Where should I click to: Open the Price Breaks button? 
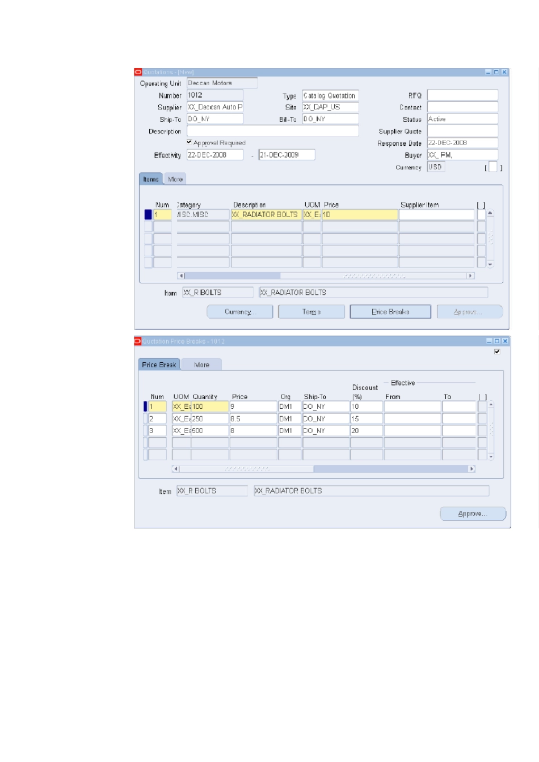click(x=390, y=312)
